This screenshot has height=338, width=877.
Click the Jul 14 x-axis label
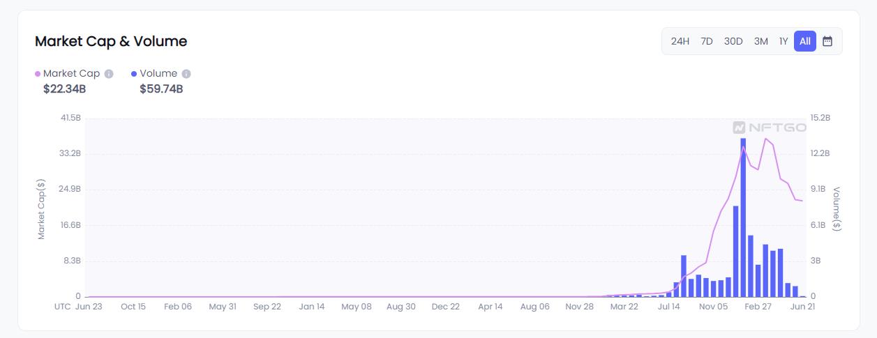click(x=668, y=307)
